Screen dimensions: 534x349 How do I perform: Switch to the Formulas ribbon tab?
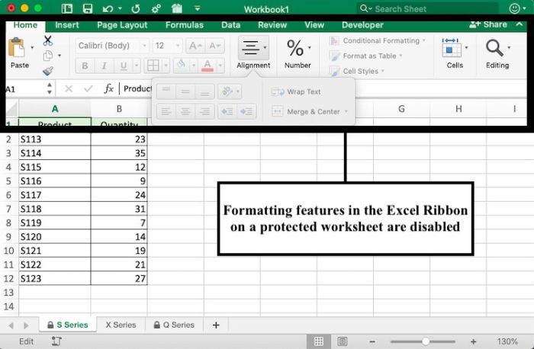click(x=185, y=25)
